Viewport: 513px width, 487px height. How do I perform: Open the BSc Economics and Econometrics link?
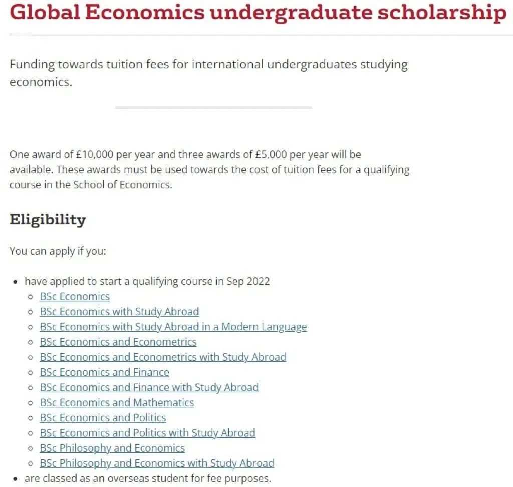[118, 342]
